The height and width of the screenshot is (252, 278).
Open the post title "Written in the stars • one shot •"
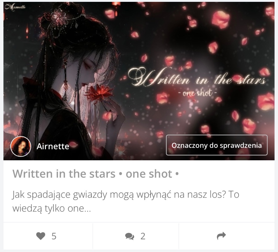95,174
